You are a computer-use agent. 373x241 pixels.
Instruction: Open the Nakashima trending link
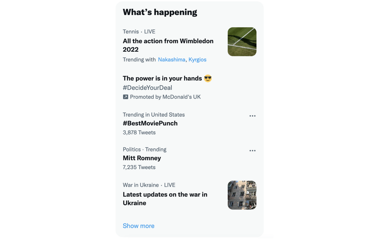172,59
